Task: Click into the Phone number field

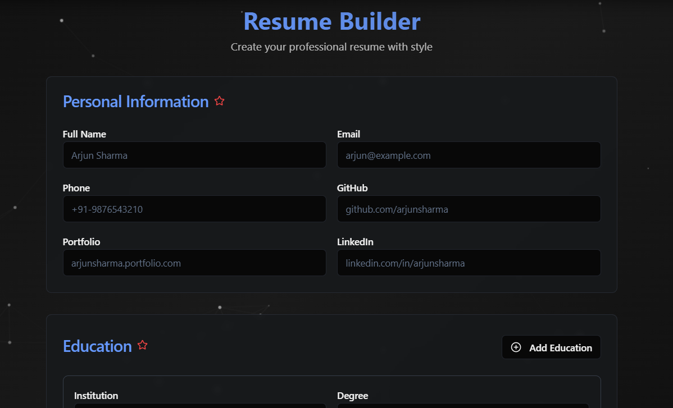Action: coord(194,209)
